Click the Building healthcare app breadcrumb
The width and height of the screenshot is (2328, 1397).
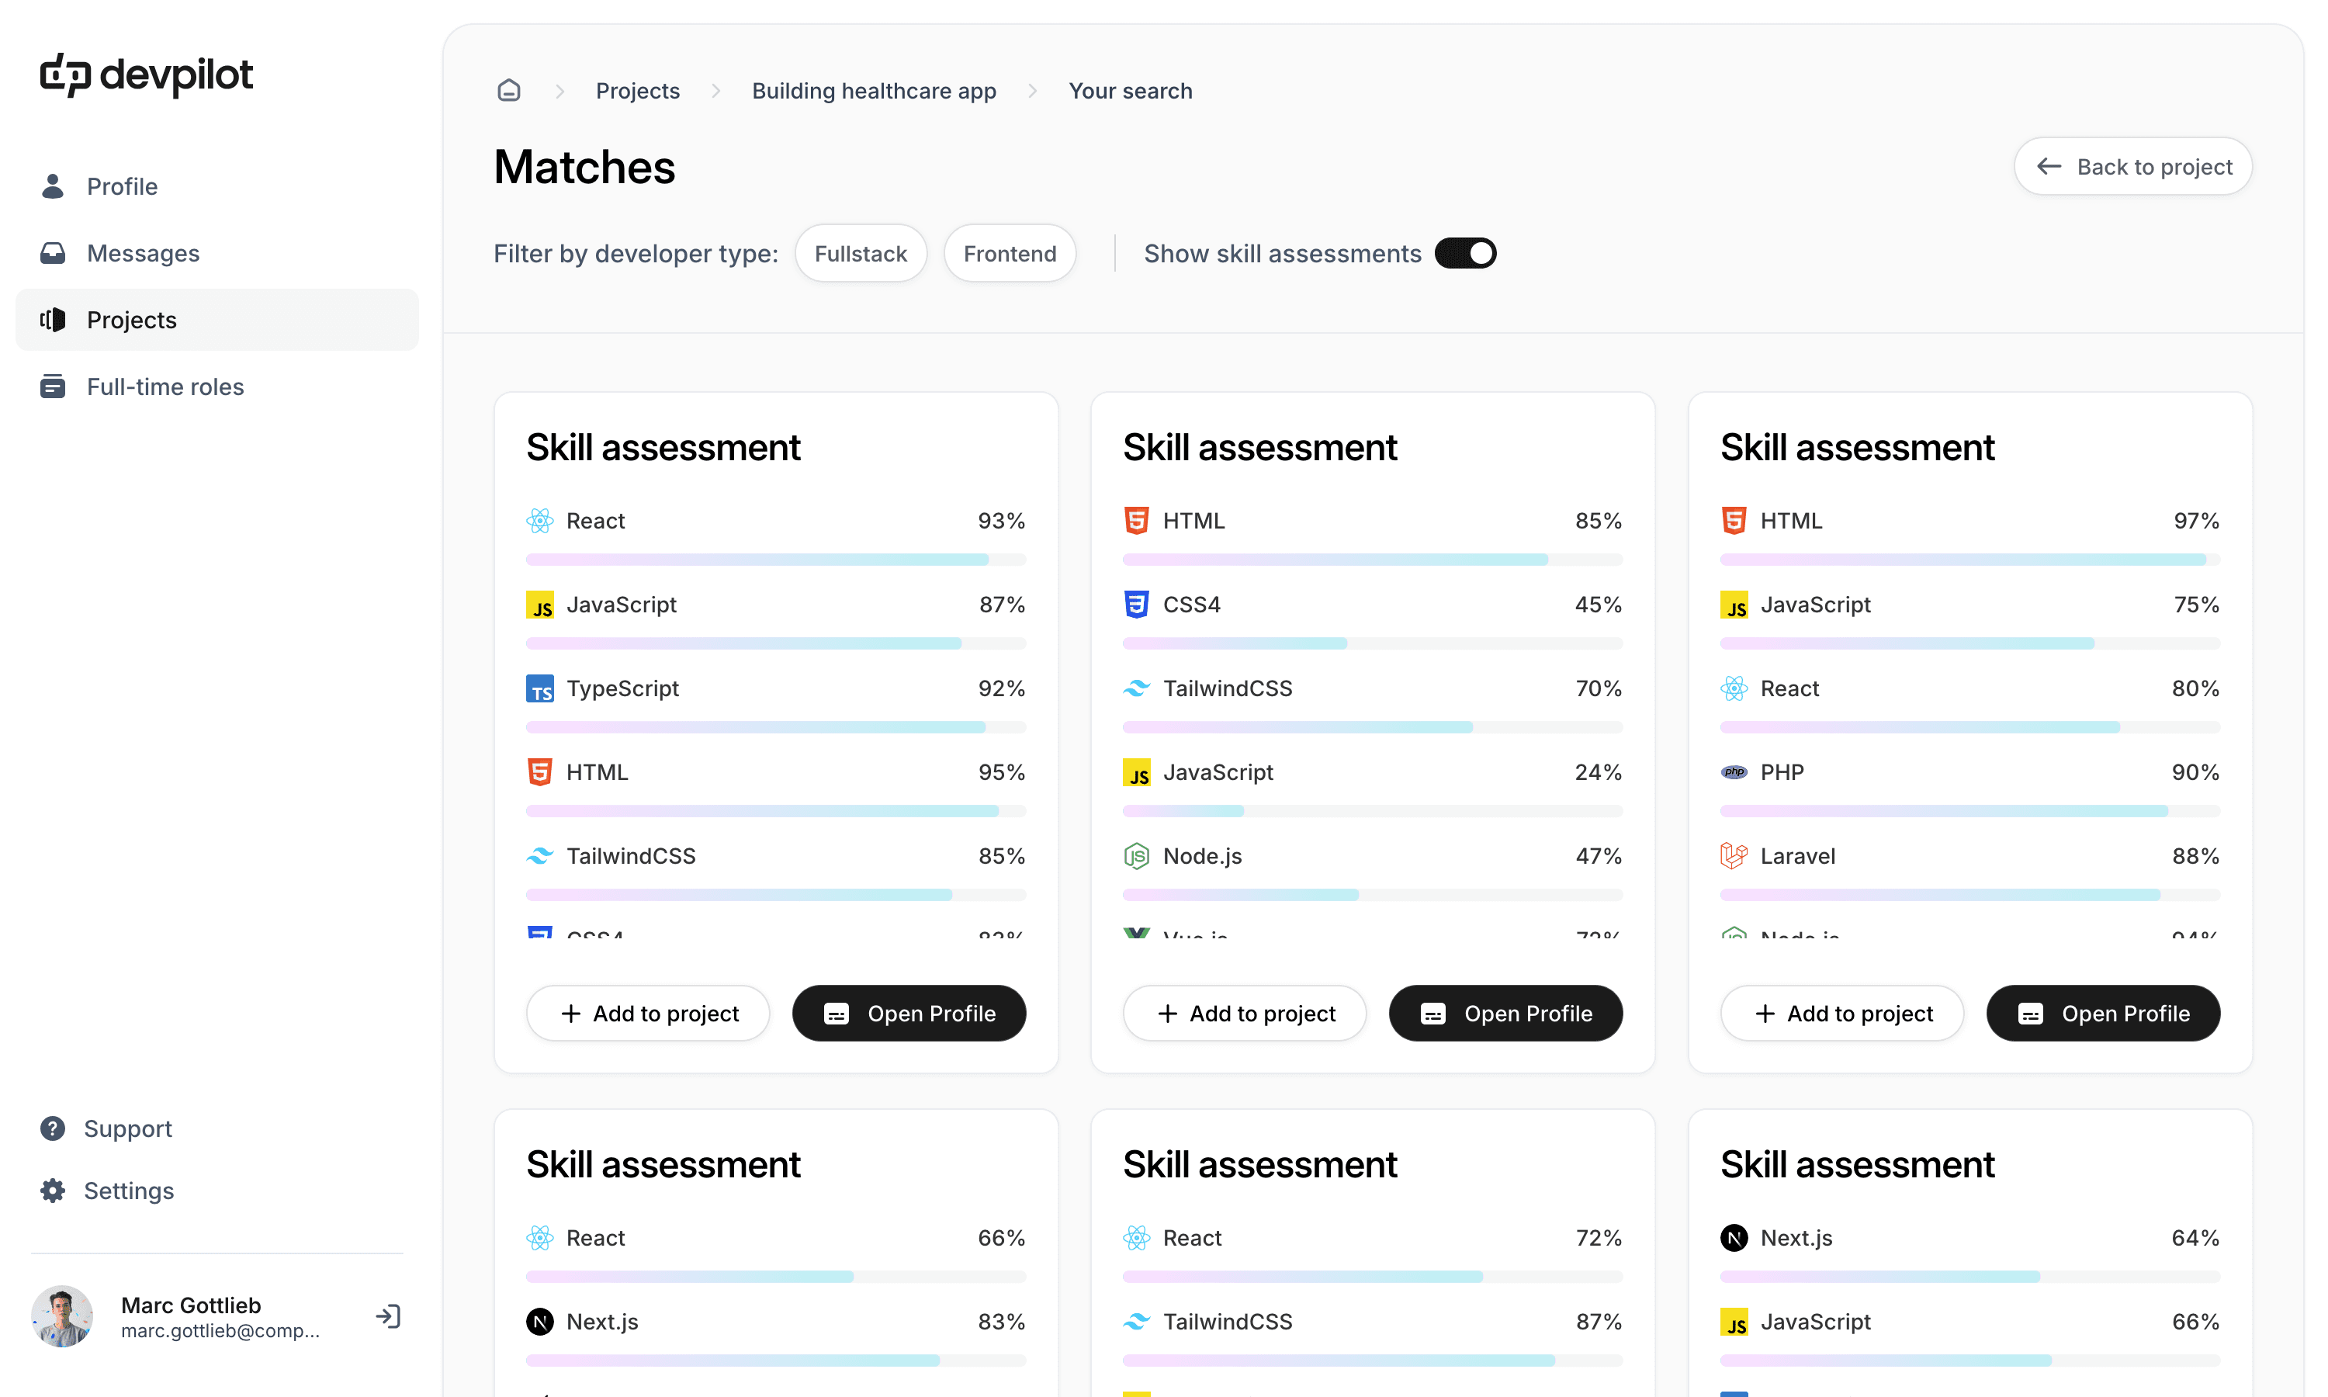pos(873,92)
